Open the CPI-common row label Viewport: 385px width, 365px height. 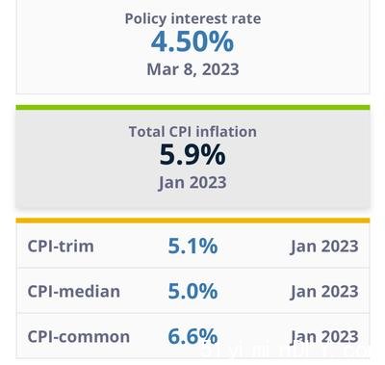[x=79, y=337]
